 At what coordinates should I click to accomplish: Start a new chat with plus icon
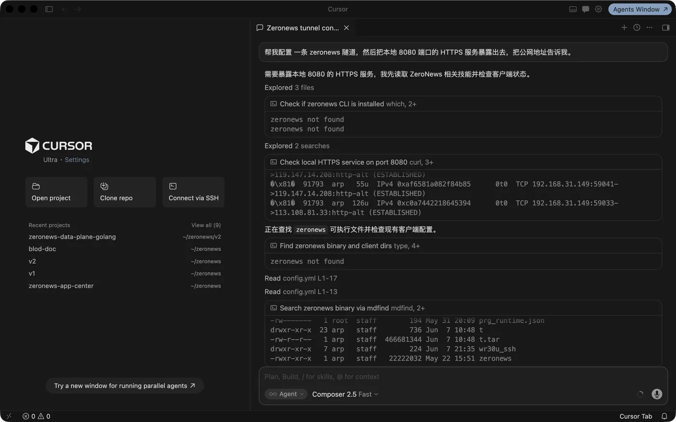[x=624, y=27]
